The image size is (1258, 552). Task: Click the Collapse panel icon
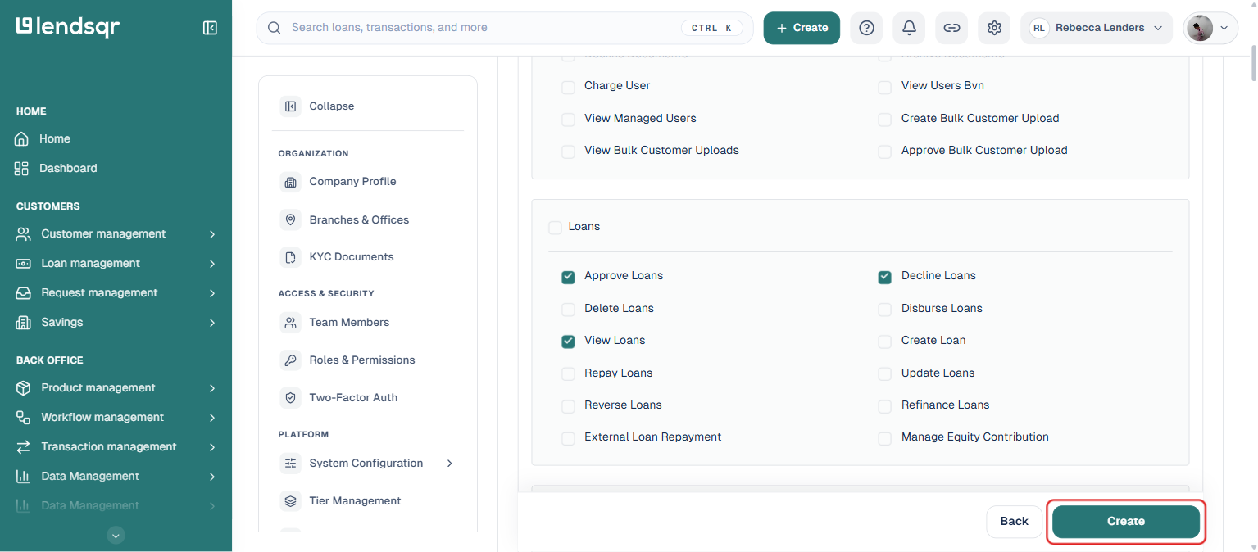[290, 106]
